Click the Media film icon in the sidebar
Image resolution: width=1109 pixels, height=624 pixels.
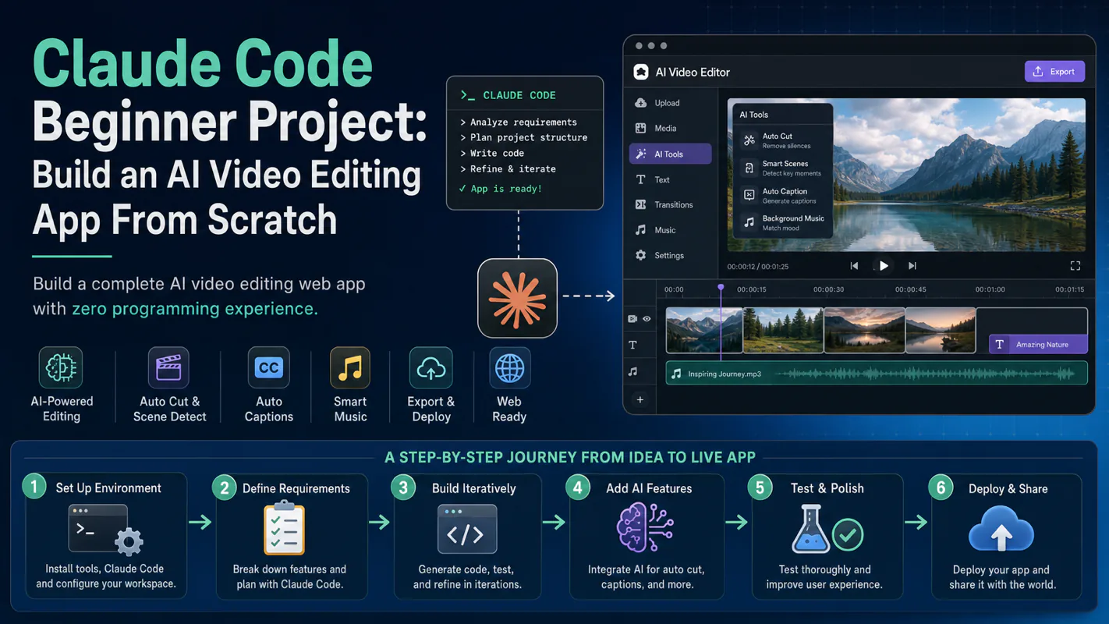coord(641,128)
